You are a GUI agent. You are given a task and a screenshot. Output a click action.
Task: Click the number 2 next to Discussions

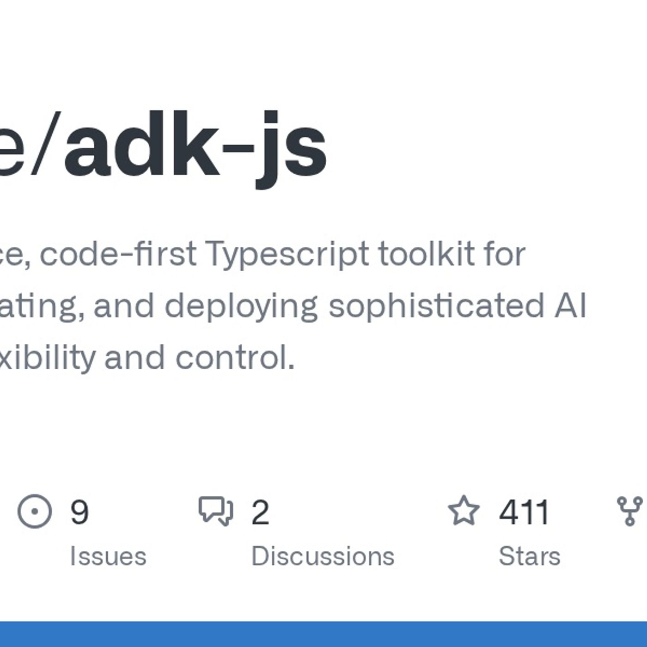[260, 511]
